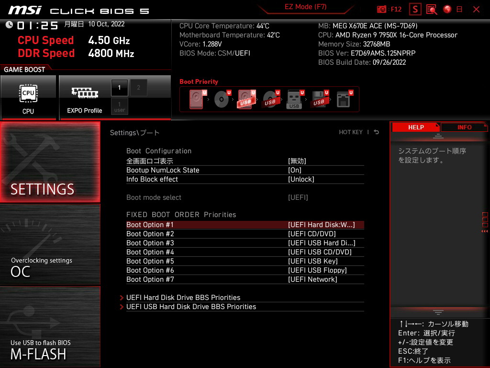Click the system time 01:25

pyautogui.click(x=37, y=25)
